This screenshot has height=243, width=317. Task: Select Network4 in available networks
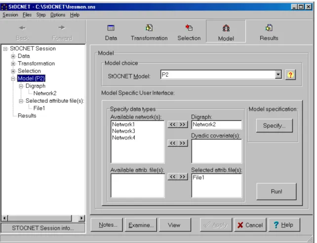point(123,138)
